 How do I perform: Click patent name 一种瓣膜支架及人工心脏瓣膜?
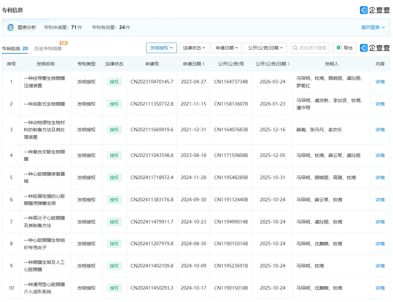44,266
